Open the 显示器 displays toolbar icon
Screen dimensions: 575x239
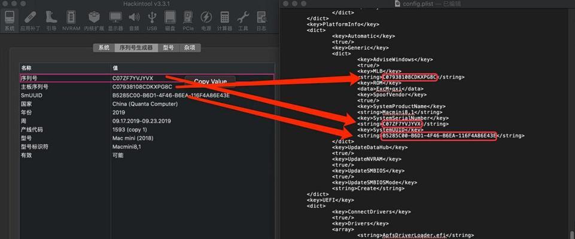pyautogui.click(x=115, y=20)
